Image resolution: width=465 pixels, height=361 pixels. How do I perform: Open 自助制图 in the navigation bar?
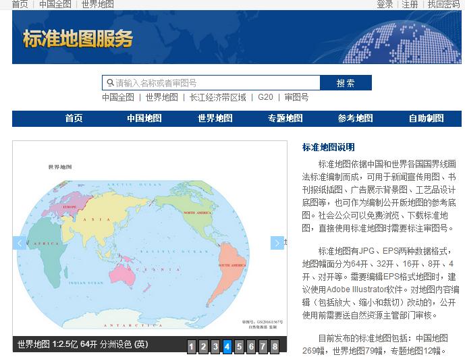click(426, 118)
